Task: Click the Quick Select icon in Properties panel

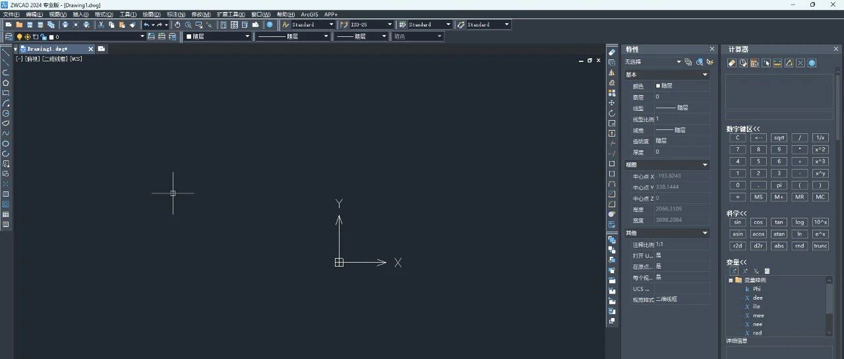Action: pos(710,61)
